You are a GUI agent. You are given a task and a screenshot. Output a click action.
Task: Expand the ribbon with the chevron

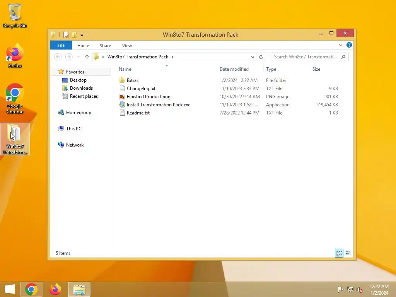click(x=340, y=45)
